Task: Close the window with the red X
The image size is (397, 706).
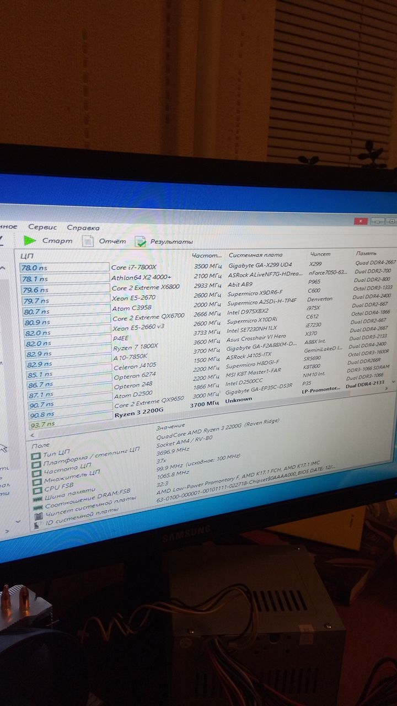Action: (x=361, y=222)
